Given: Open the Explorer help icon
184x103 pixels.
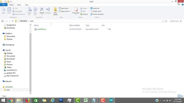Looking at the screenshot, I should coord(183,5).
